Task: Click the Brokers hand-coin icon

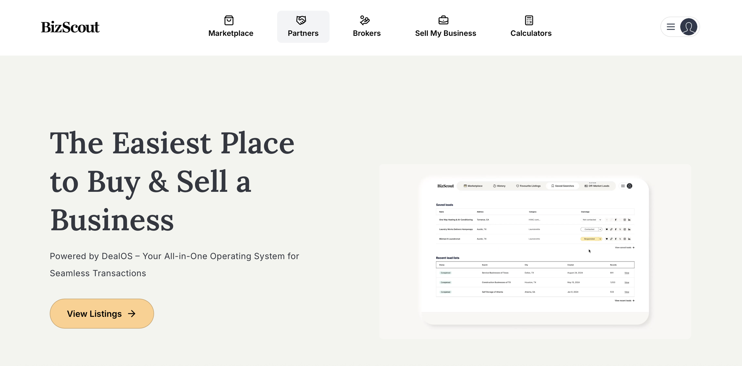Action: [x=364, y=20]
